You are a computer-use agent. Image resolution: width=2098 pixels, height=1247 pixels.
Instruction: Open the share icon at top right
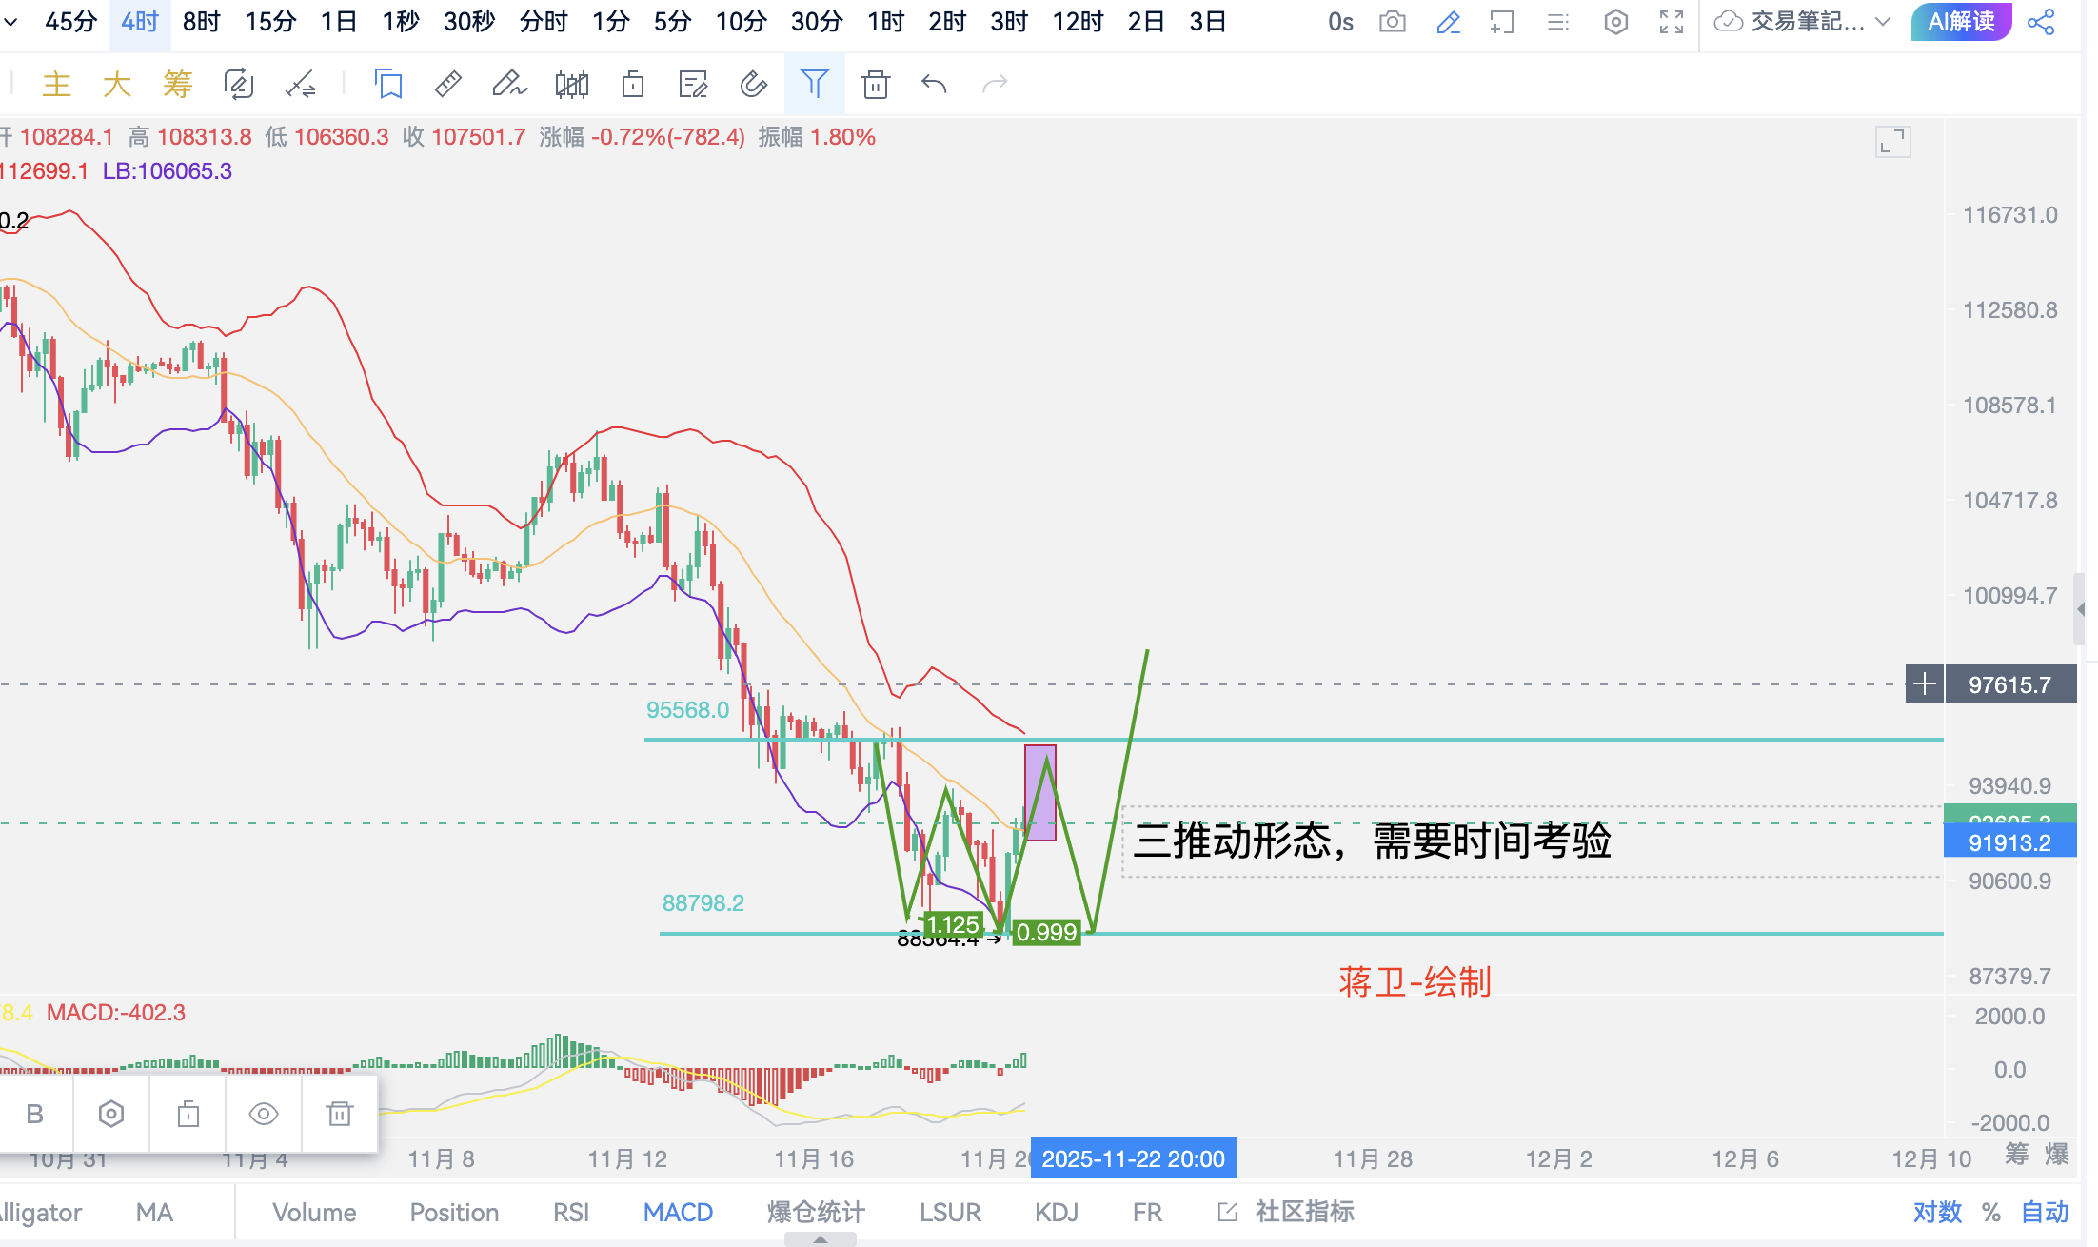pyautogui.click(x=2041, y=21)
